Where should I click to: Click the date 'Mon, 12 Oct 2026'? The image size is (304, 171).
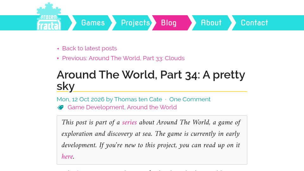(x=80, y=99)
